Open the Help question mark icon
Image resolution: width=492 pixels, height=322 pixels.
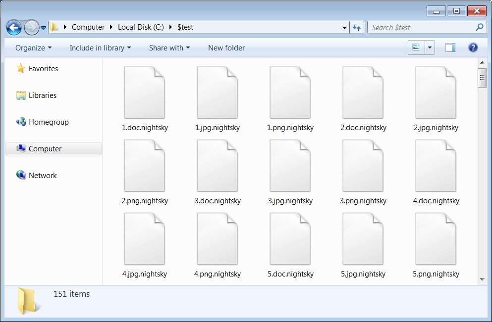473,47
